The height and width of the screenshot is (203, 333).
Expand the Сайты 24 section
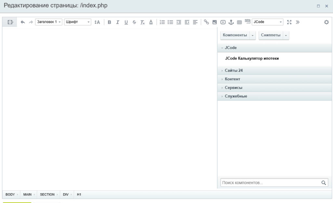pyautogui.click(x=234, y=71)
